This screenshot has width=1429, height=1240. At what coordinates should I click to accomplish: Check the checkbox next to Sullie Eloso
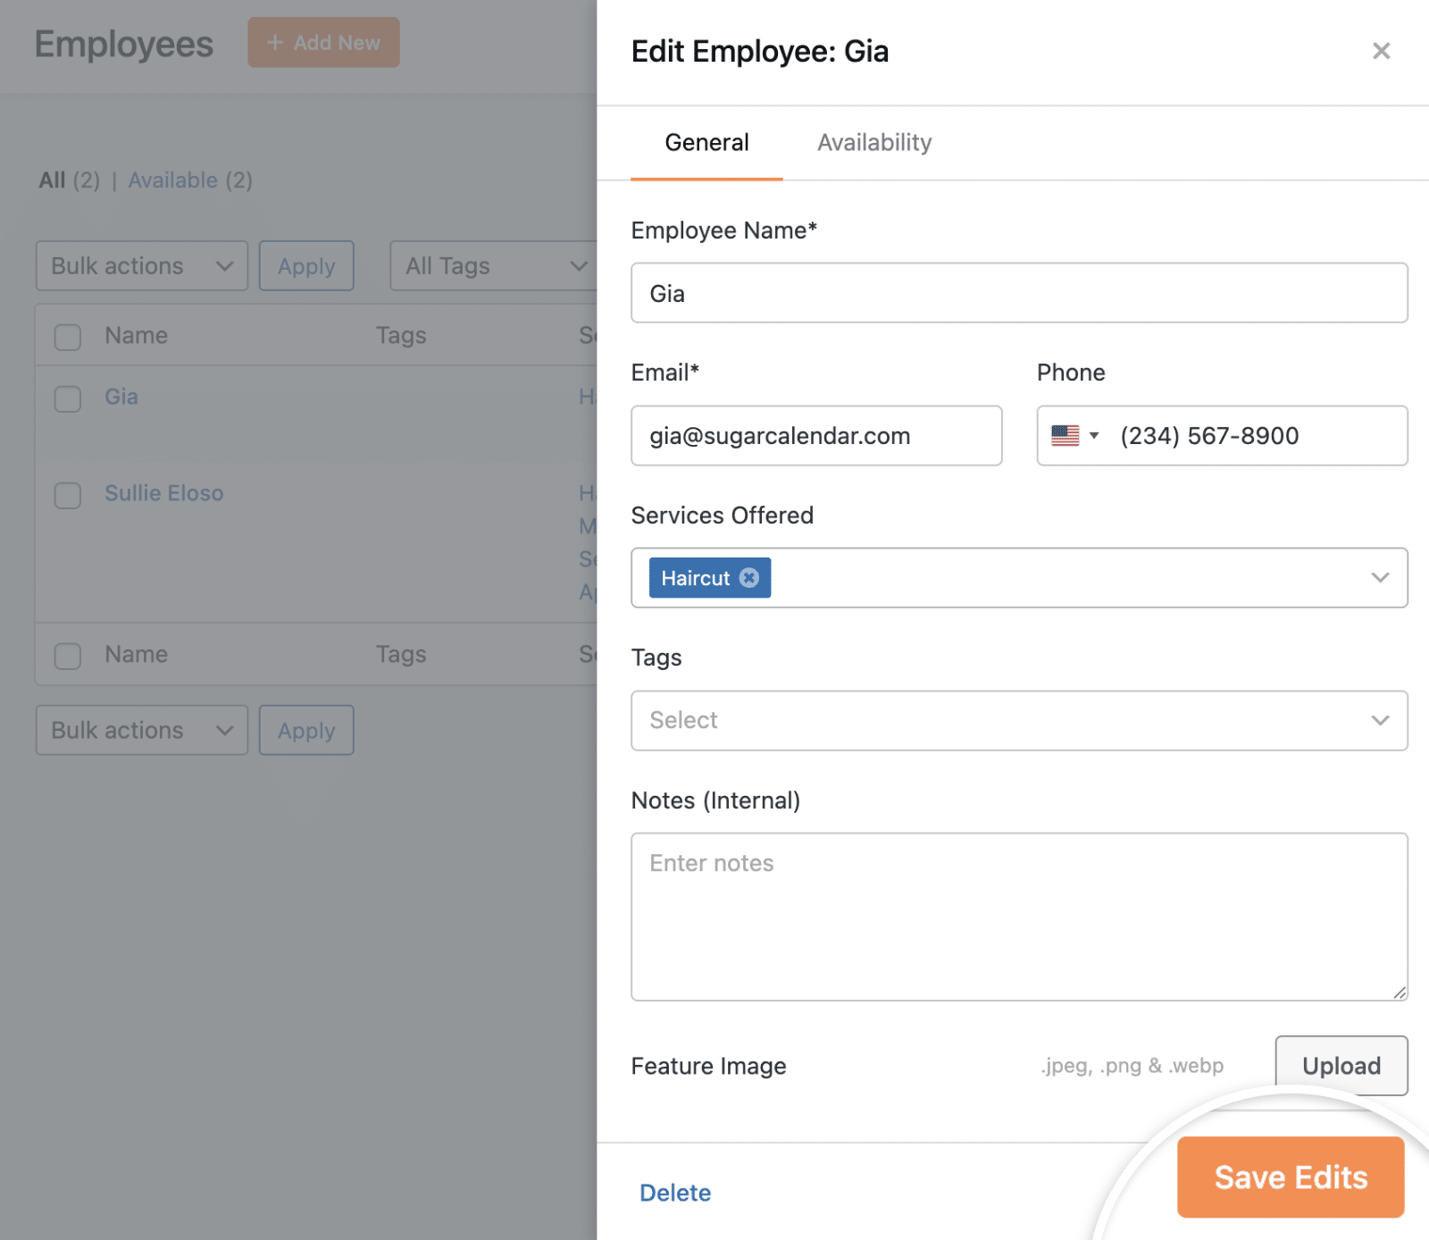click(x=67, y=496)
